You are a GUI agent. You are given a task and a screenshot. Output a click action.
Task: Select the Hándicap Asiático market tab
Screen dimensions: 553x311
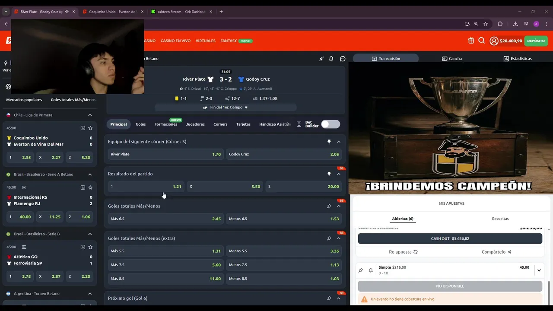(x=274, y=124)
